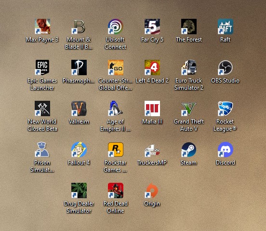Select the Age of Empires II shortcut

pyautogui.click(x=116, y=109)
